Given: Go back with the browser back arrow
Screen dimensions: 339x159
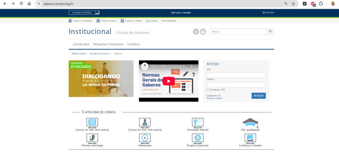Looking at the screenshot, I should pos(5,4).
